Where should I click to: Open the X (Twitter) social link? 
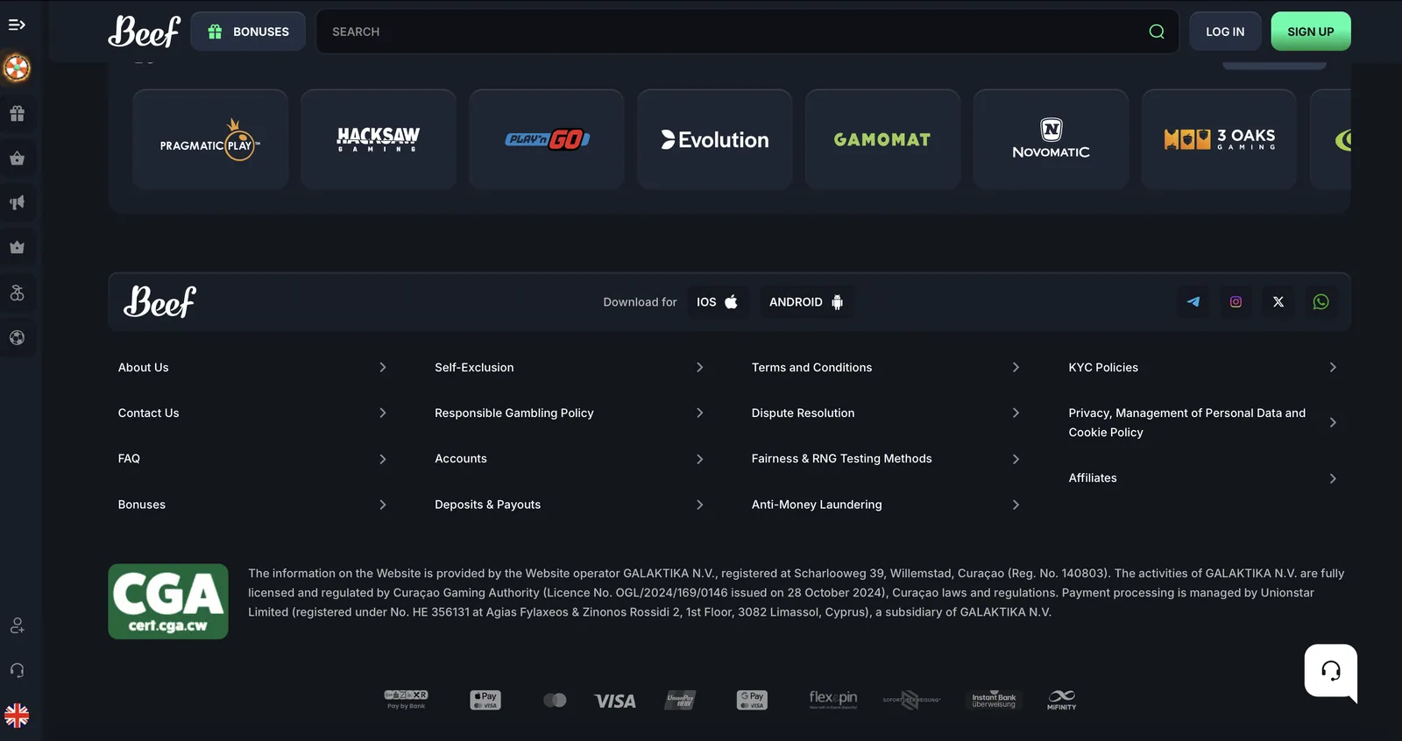pos(1278,302)
